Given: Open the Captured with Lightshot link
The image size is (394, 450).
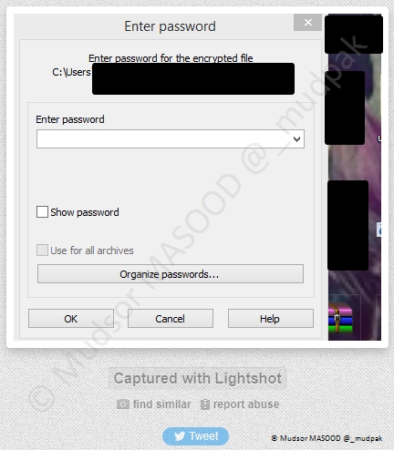Looking at the screenshot, I should click(197, 378).
